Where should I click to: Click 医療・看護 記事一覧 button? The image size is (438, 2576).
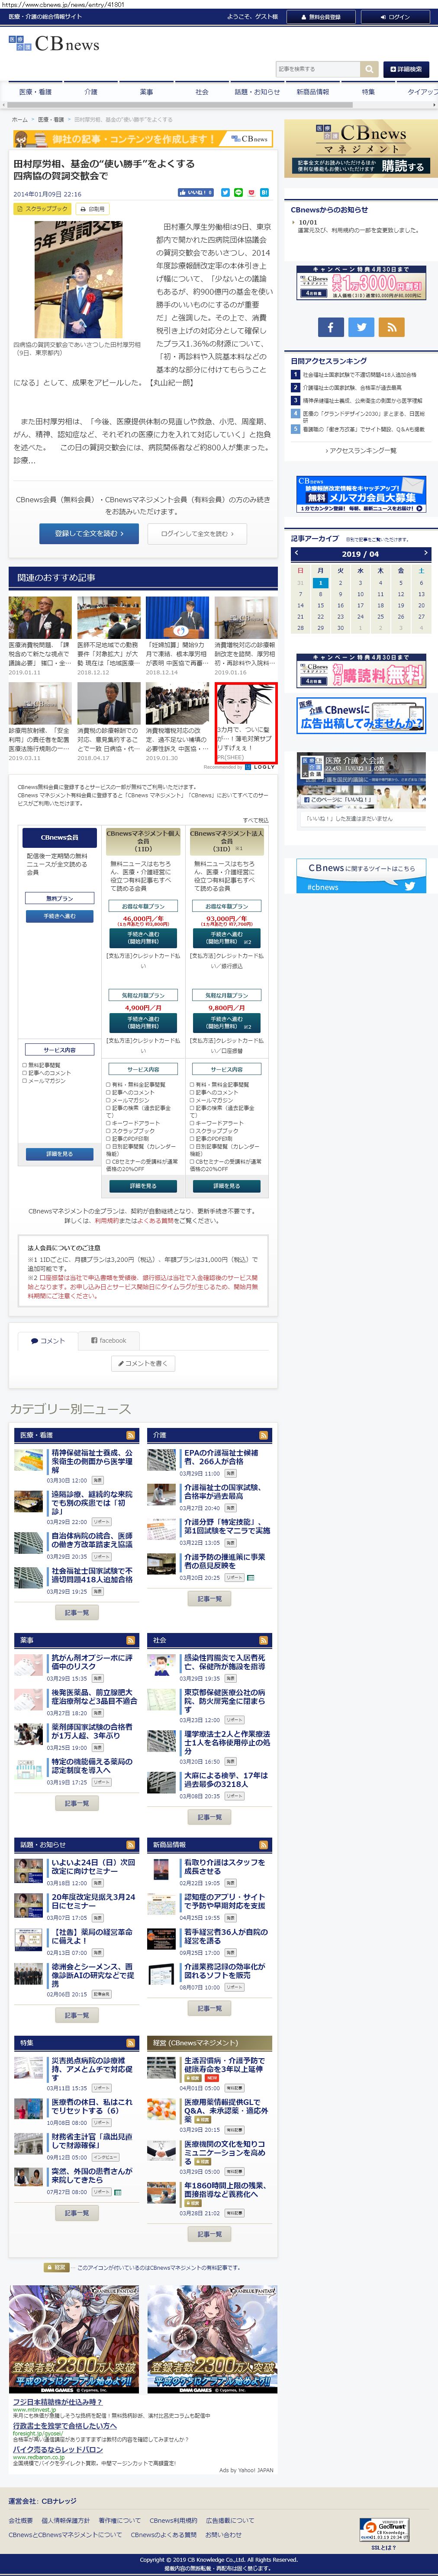77,1612
